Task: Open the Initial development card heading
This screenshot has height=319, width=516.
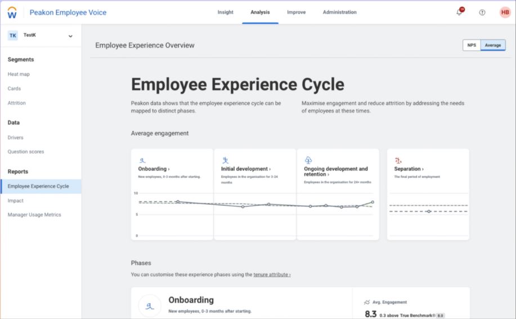Action: [x=246, y=169]
